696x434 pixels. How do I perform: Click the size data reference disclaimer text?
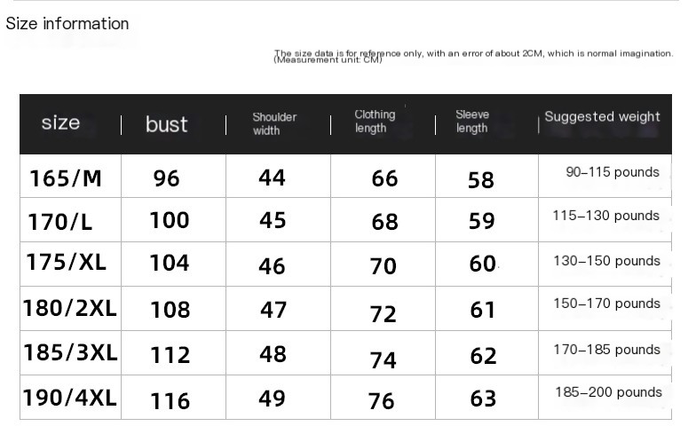[x=473, y=56]
